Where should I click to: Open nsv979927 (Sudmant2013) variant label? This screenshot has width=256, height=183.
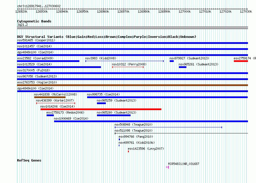click(x=189, y=58)
